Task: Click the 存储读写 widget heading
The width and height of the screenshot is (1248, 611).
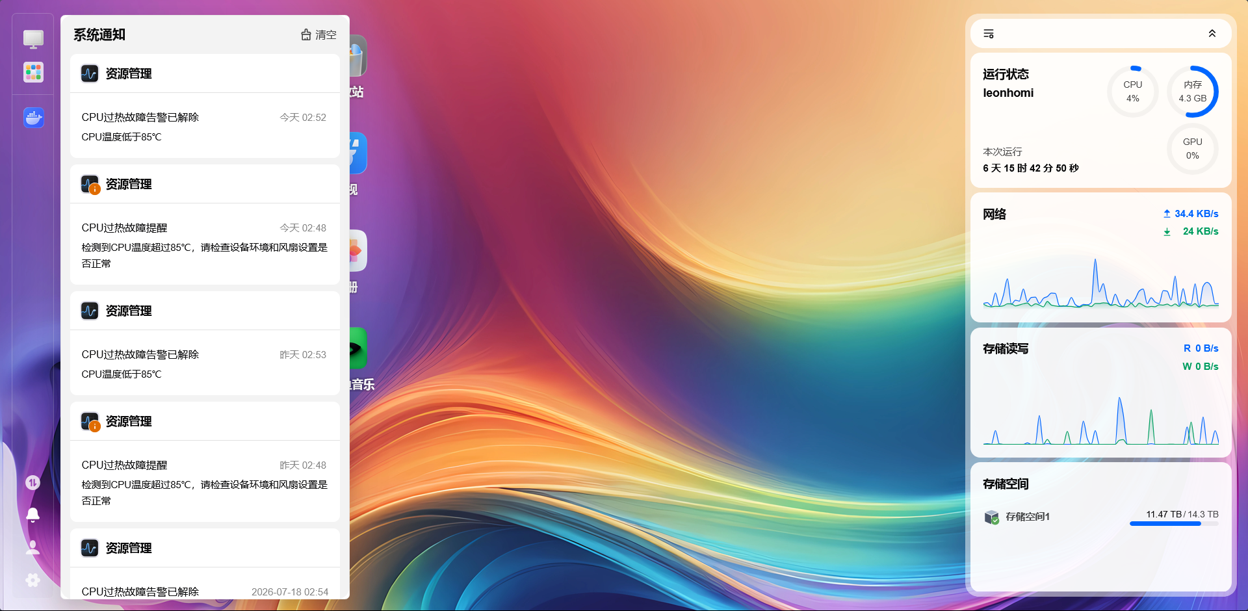Action: coord(1006,349)
